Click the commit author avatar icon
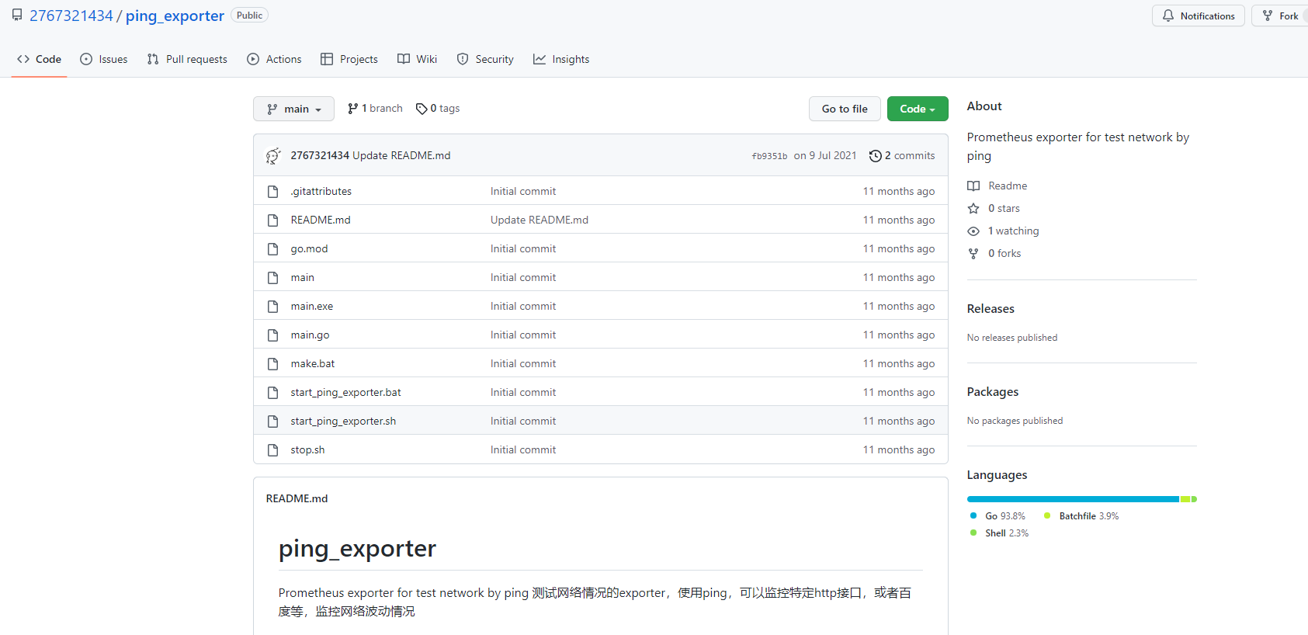Viewport: 1308px width, 635px height. pyautogui.click(x=273, y=155)
